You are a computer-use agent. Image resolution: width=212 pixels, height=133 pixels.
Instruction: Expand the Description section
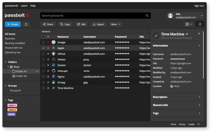click(177, 97)
